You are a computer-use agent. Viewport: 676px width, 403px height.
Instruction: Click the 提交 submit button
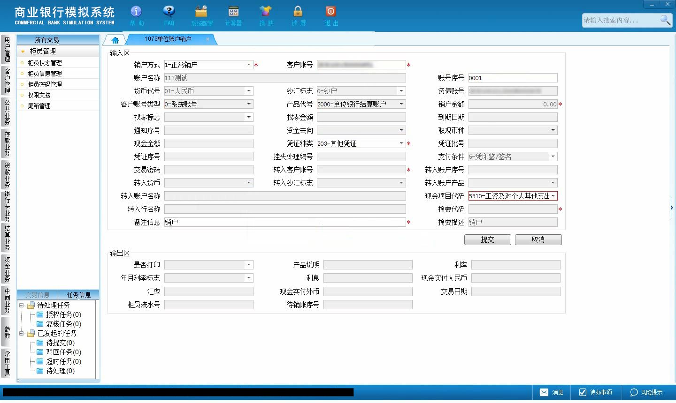pyautogui.click(x=487, y=239)
